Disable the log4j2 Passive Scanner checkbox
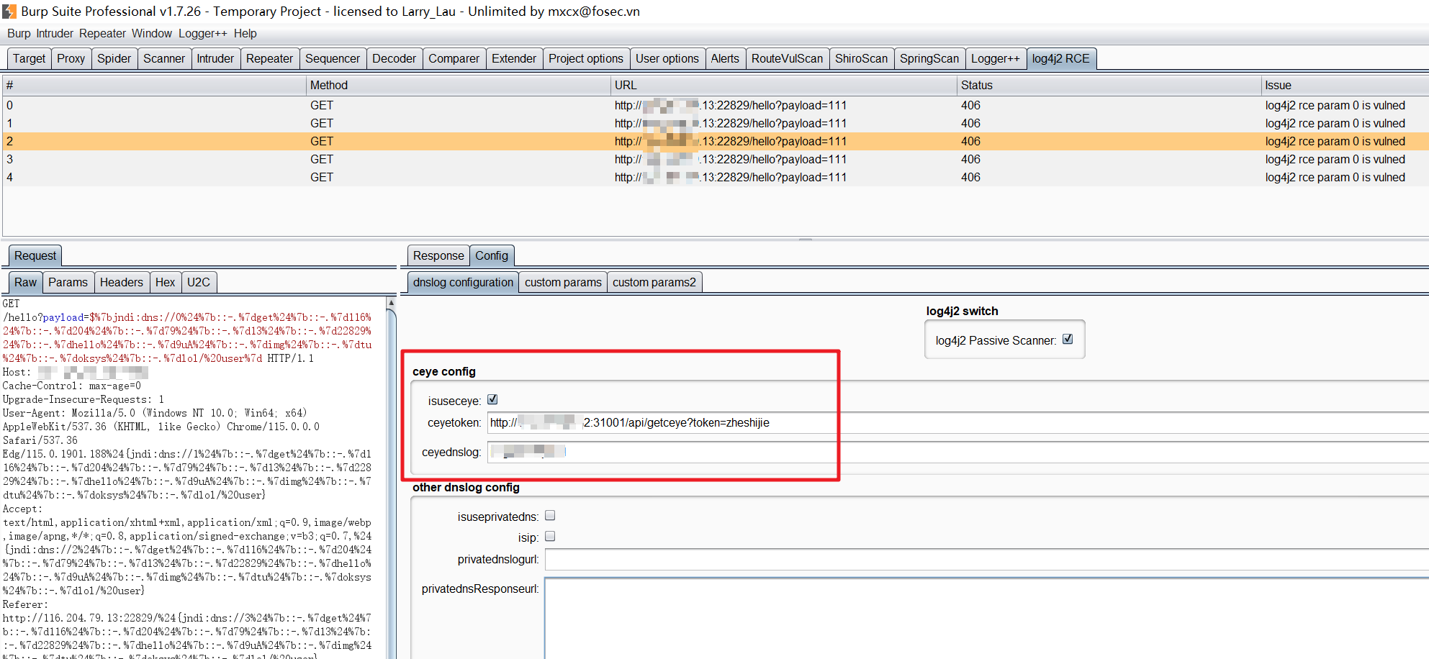This screenshot has width=1429, height=659. (1066, 340)
